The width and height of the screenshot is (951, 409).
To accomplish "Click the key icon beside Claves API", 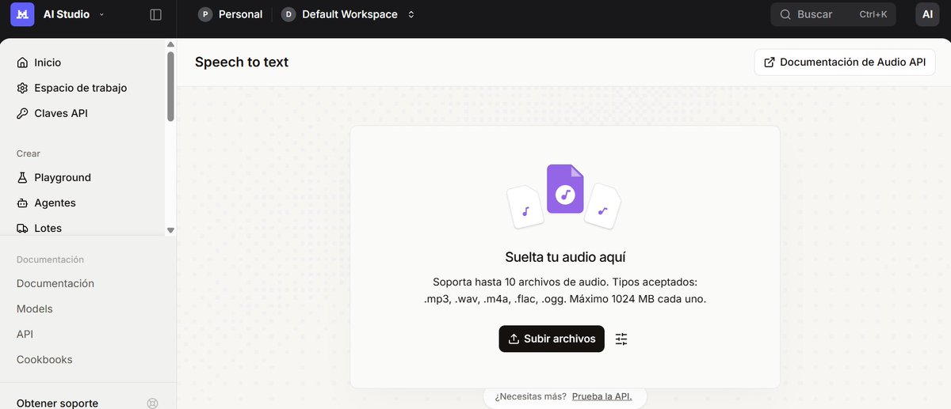I will coord(22,113).
